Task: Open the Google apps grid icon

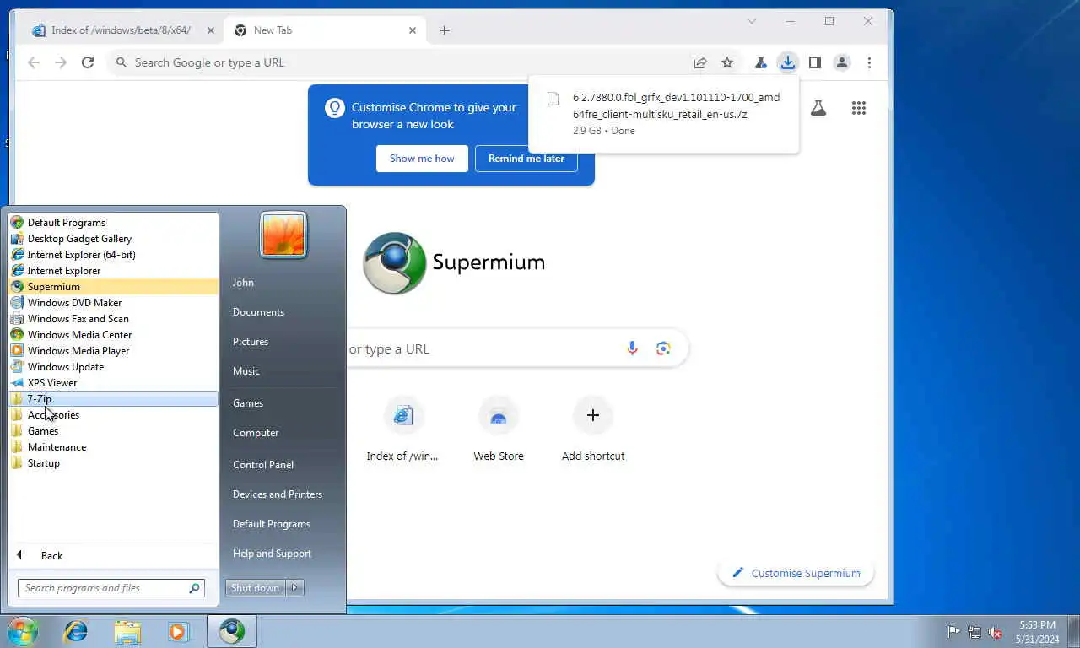Action: pyautogui.click(x=859, y=108)
